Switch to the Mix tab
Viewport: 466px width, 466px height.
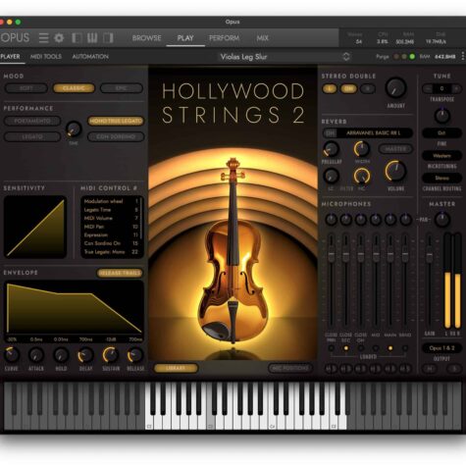tap(262, 38)
